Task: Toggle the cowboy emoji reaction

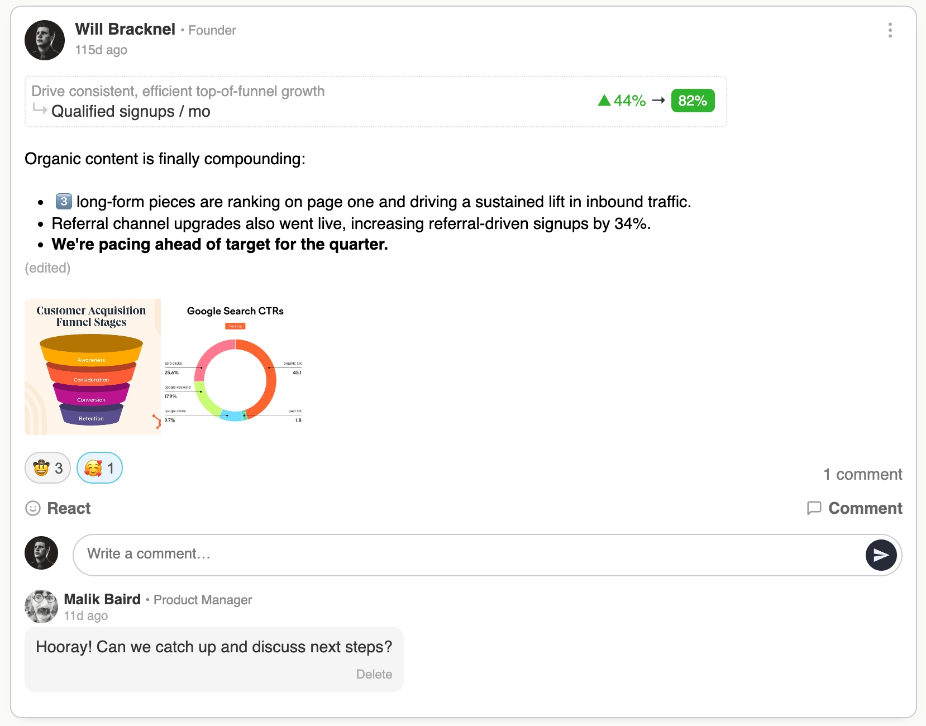Action: click(47, 468)
